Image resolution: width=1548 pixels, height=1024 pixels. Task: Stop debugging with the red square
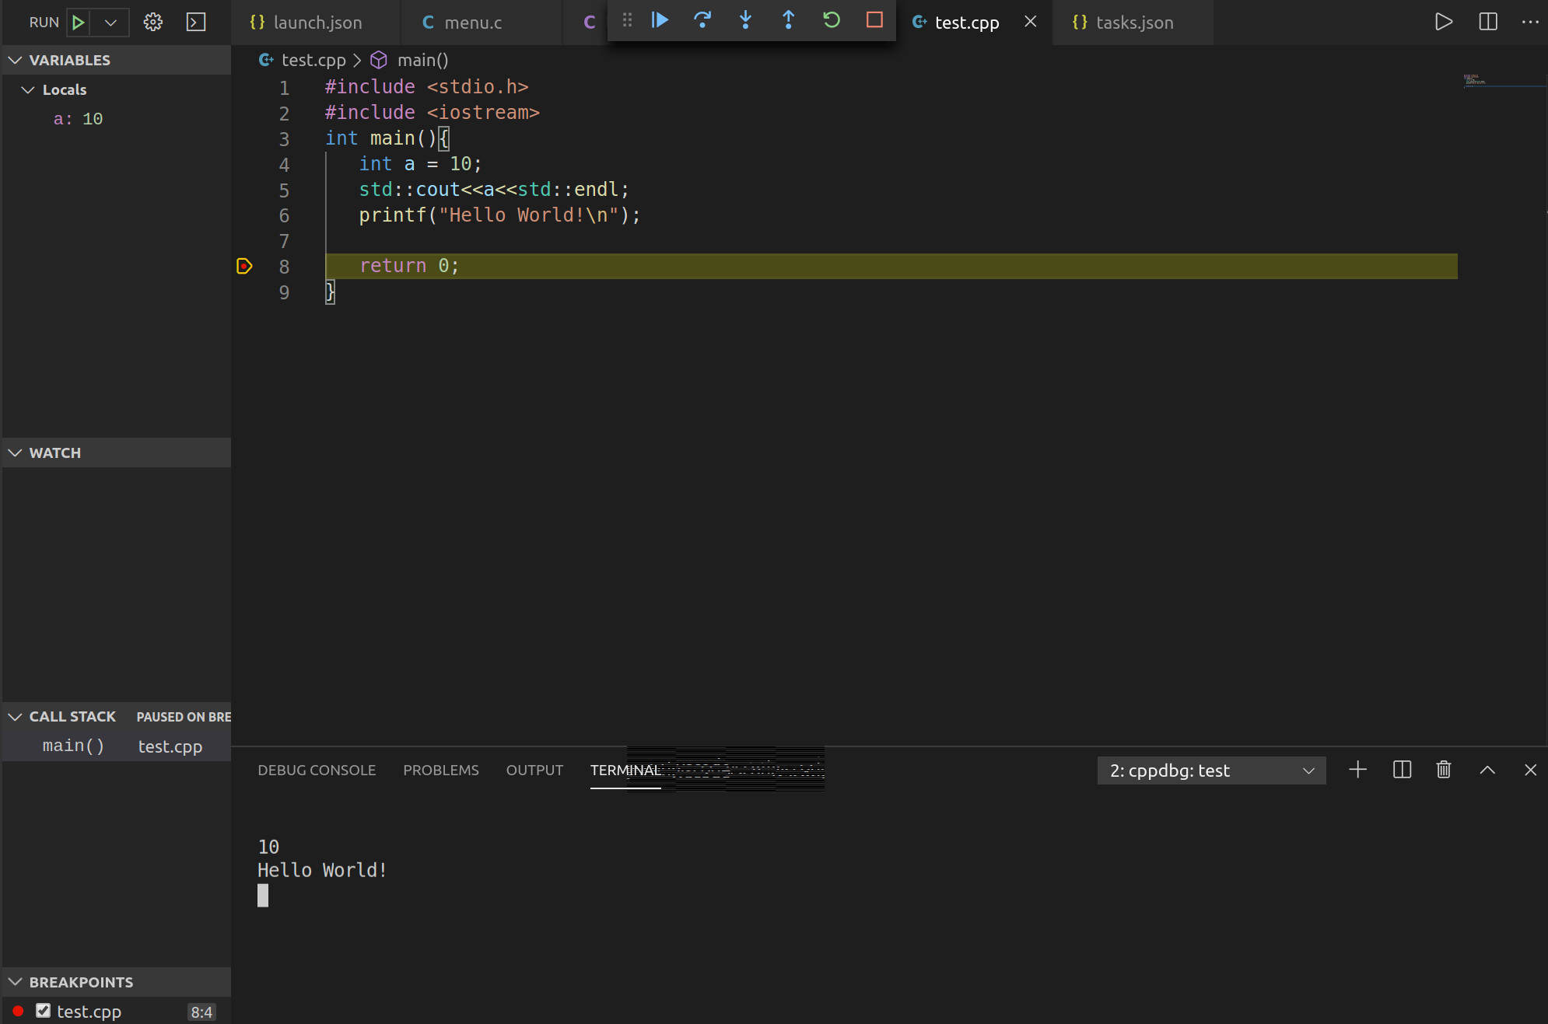[874, 20]
